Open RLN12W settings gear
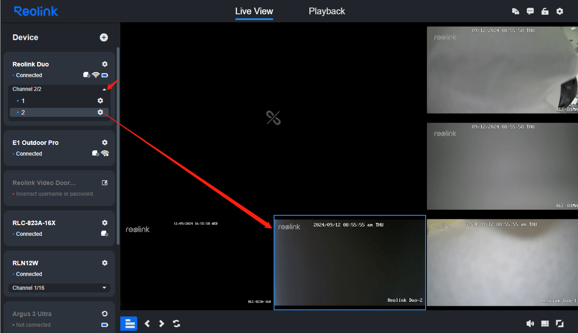 tap(105, 263)
